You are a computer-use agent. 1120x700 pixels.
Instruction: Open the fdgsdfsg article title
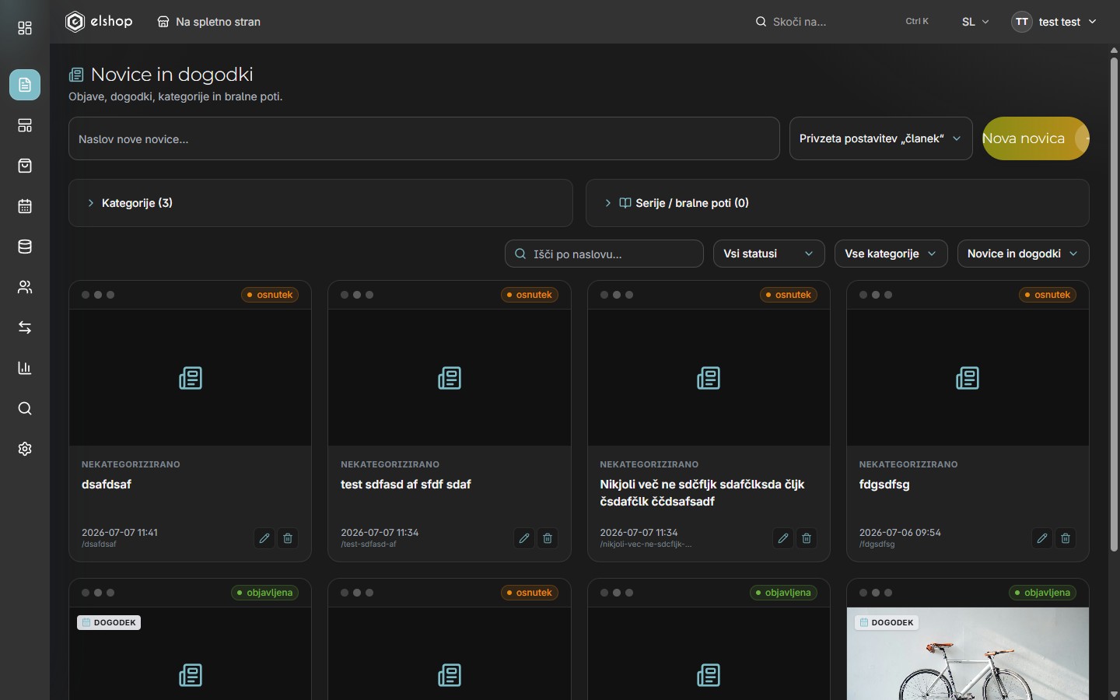point(884,485)
